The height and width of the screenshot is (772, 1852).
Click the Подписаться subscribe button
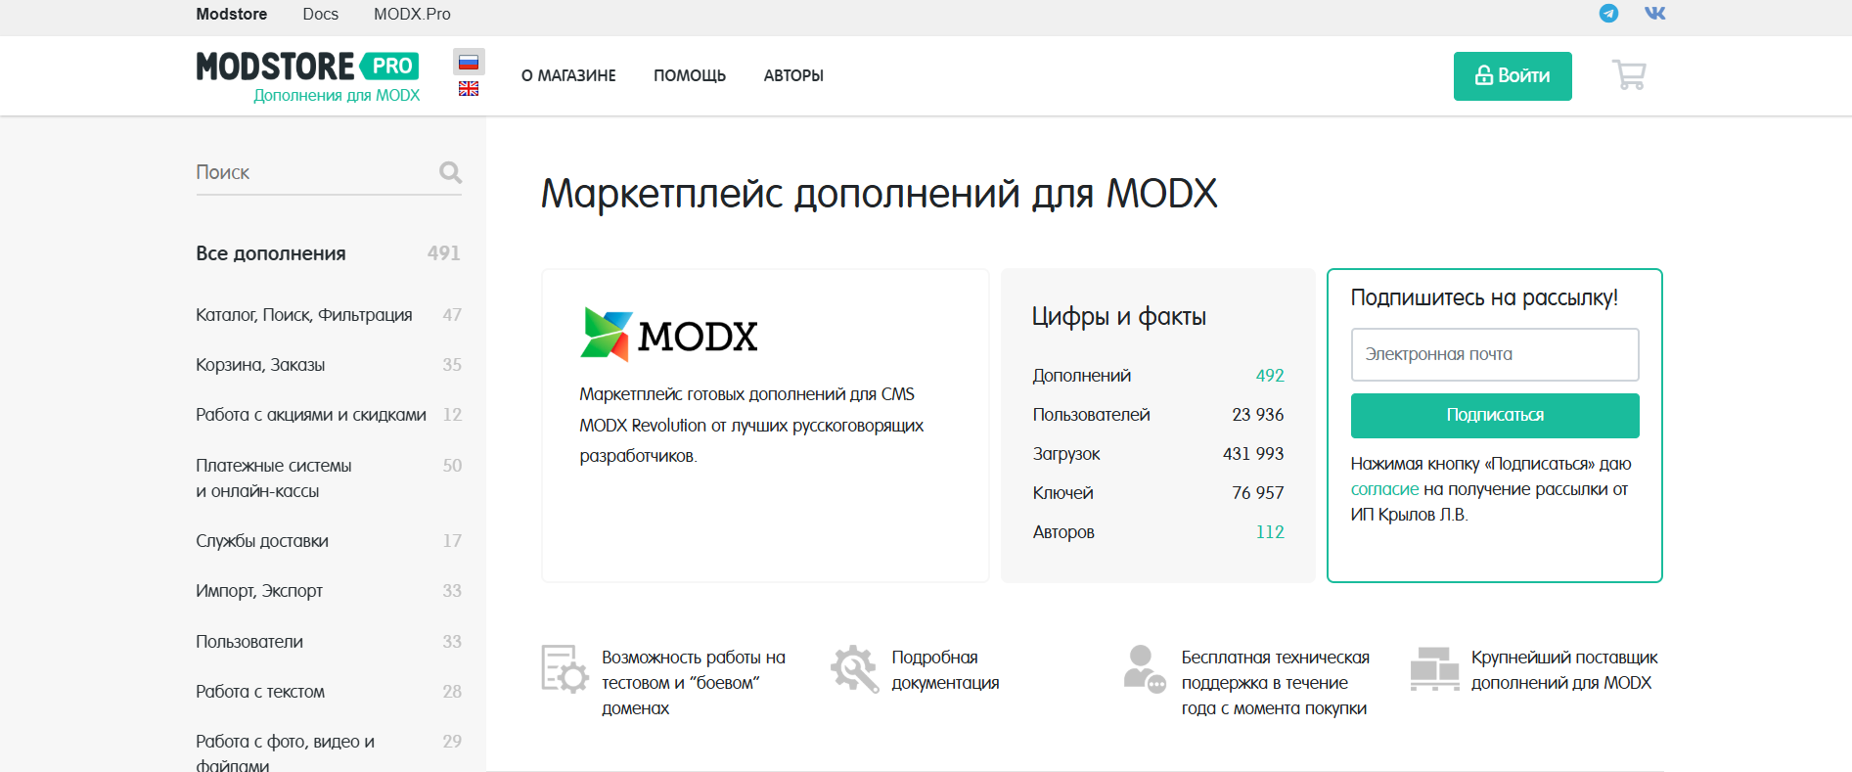[1495, 416]
